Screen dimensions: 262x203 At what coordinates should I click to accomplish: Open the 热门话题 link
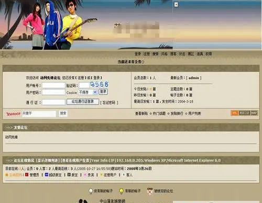click(159, 114)
